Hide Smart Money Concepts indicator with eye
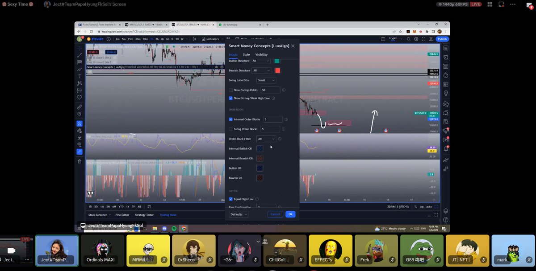Viewport: 536px width, 271px height. click(x=217, y=67)
